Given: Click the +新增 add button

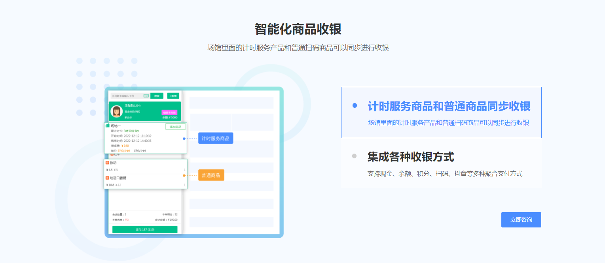Looking at the screenshot, I should (173, 96).
